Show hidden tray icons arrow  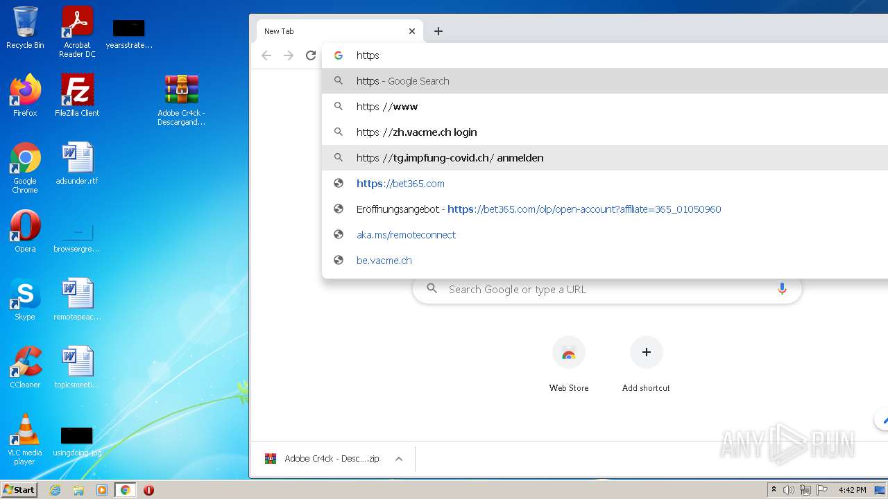tap(774, 490)
